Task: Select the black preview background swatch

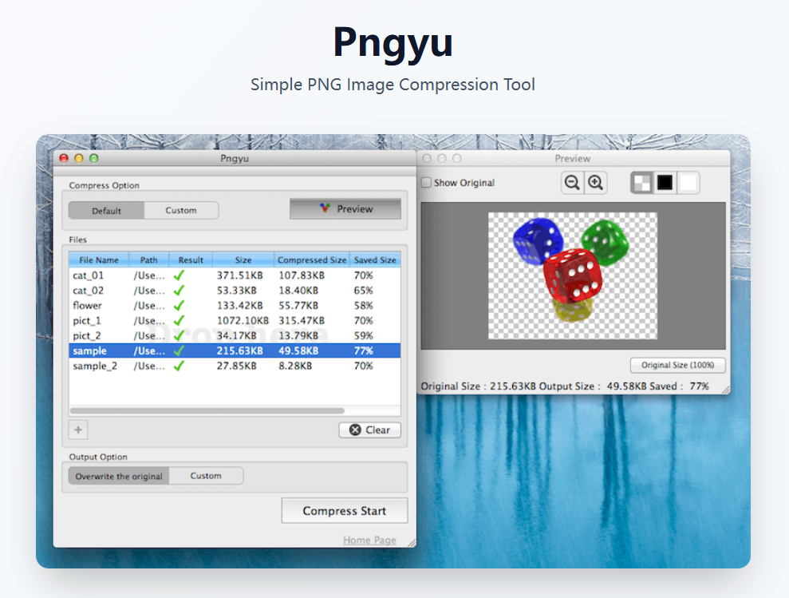Action: coord(666,182)
